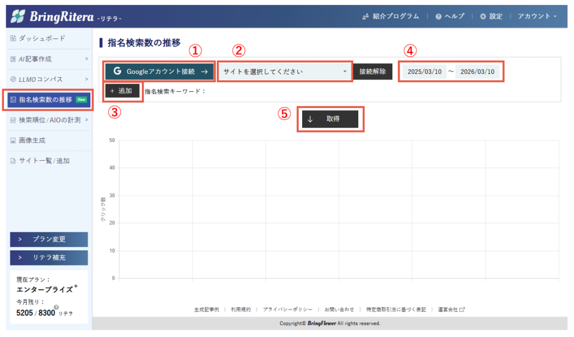The width and height of the screenshot is (574, 337).
Task: Click the 紹介プログラム people icon
Action: coord(365,16)
